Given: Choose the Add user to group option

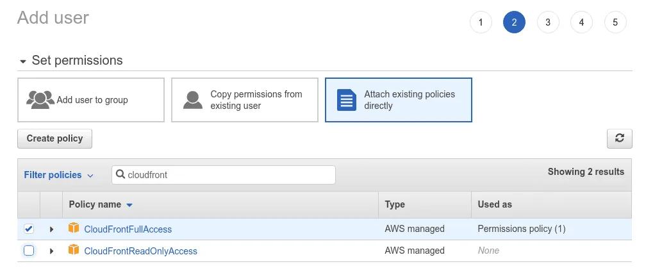Looking at the screenshot, I should tap(91, 100).
